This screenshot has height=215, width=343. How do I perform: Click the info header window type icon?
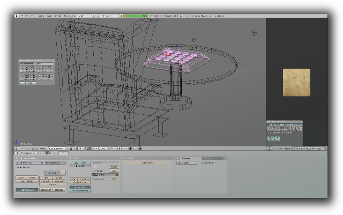click(17, 16)
